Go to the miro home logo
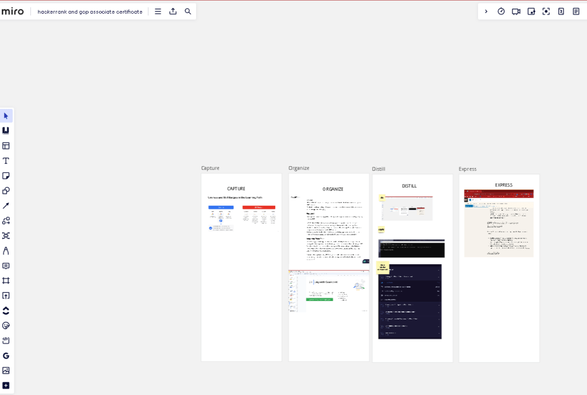Viewport: 587px width, 395px height. tap(13, 11)
